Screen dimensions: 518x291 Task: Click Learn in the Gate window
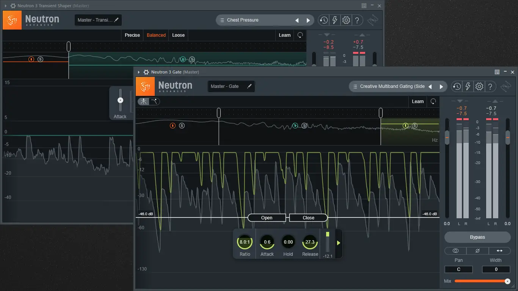(418, 101)
